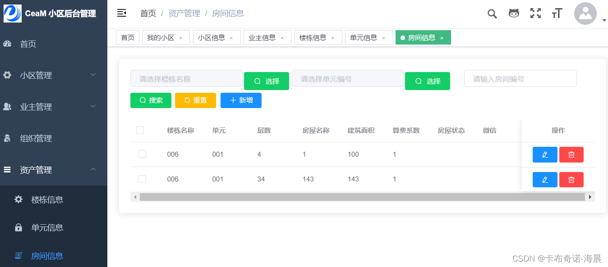Screen dimensions: 608x267
Task: Click the scrollbar left arrow
Action: coord(134,197)
